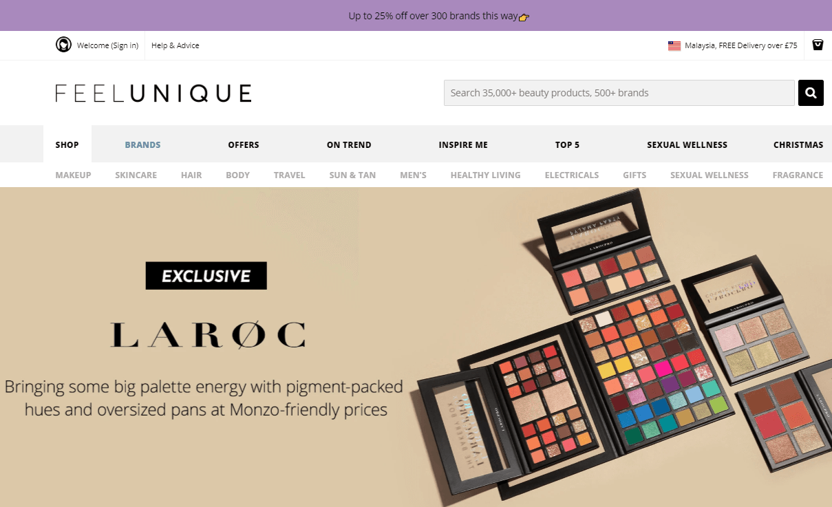Click the search magnifier button
Screen dimensions: 832x507
811,93
